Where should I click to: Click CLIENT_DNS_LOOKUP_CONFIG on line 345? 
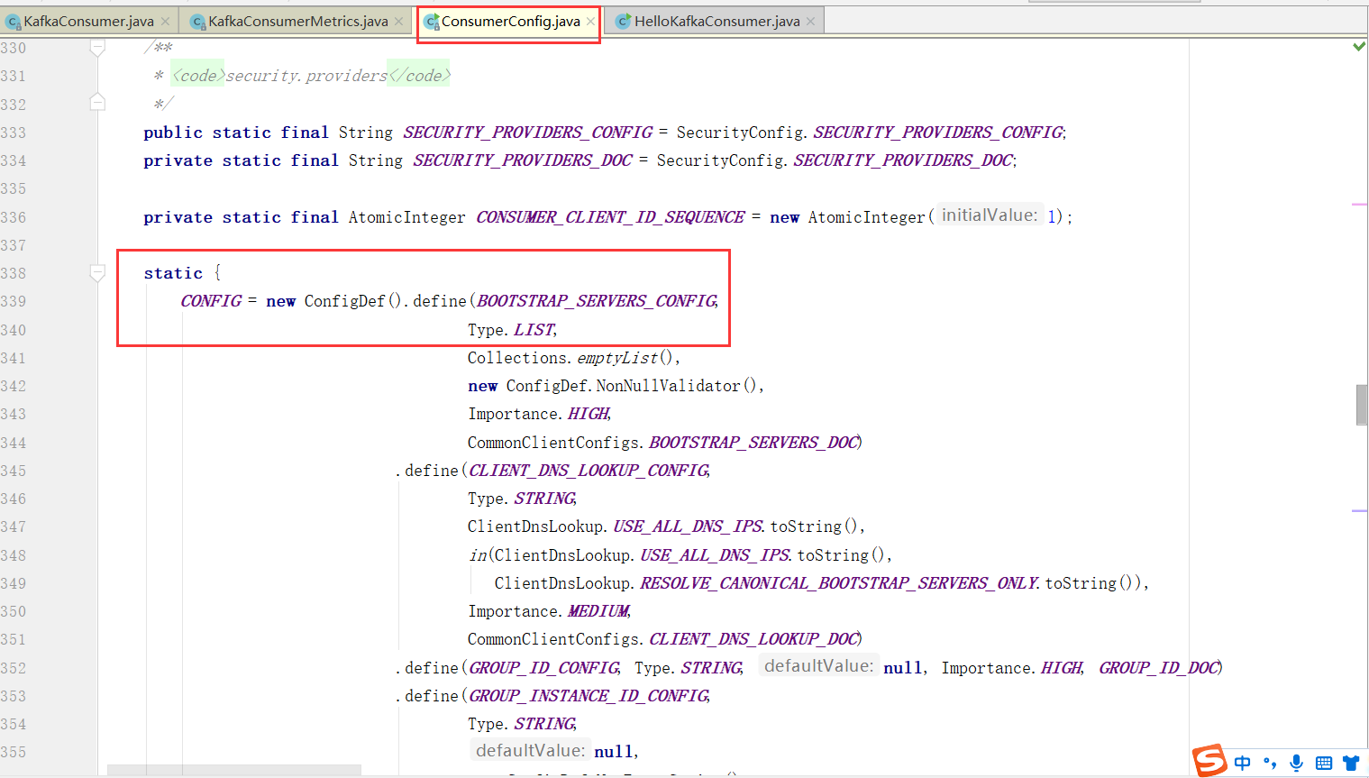(589, 471)
